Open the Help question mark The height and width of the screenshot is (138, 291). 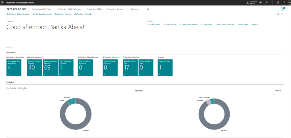[284, 3]
